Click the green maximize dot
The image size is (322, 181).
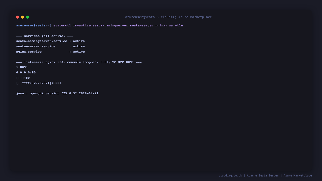pos(28,17)
